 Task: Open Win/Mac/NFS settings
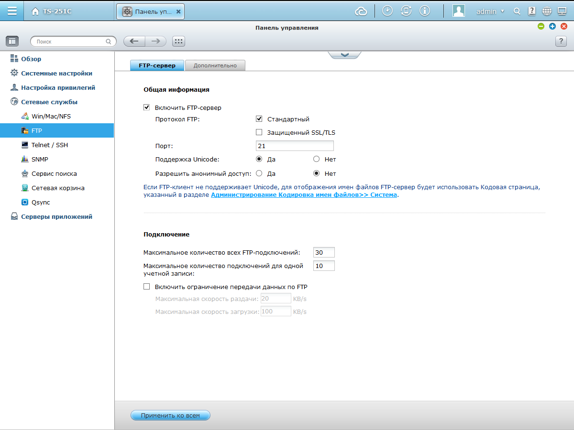click(x=51, y=116)
